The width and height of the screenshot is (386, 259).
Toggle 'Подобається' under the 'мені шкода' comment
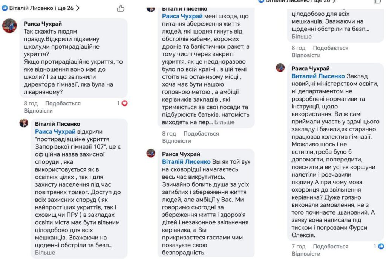pyautogui.click(x=201, y=133)
